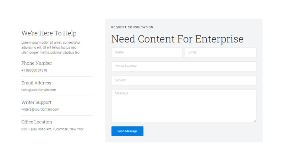Click the writers@yourdomain.com support email
Screen dimensions: 284x161
click(40, 110)
